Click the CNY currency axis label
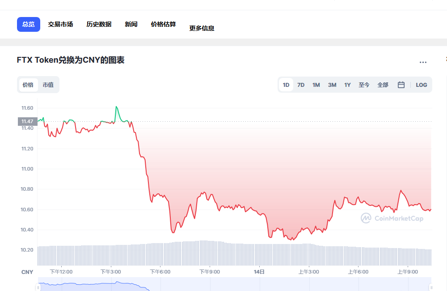 [27, 272]
